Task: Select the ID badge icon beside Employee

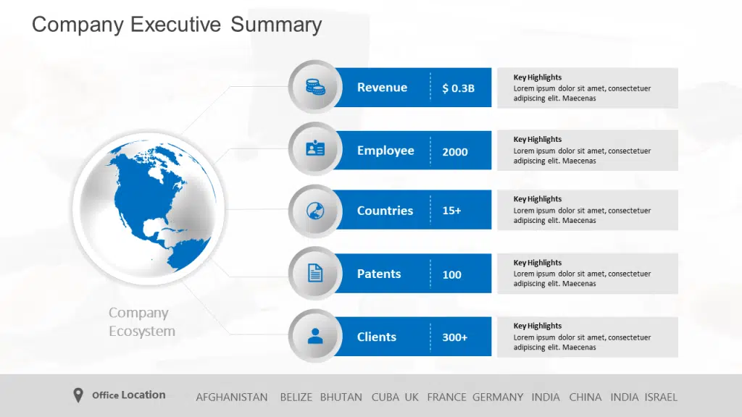Action: pos(314,150)
